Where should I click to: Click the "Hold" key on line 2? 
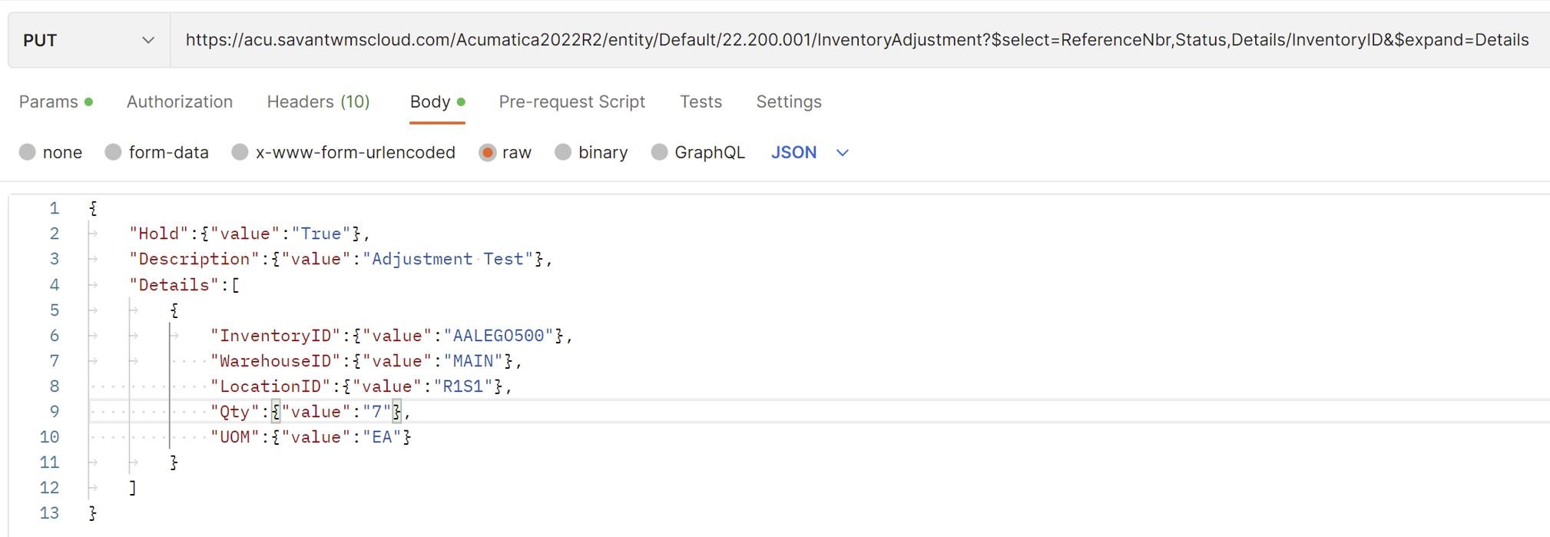(x=159, y=234)
